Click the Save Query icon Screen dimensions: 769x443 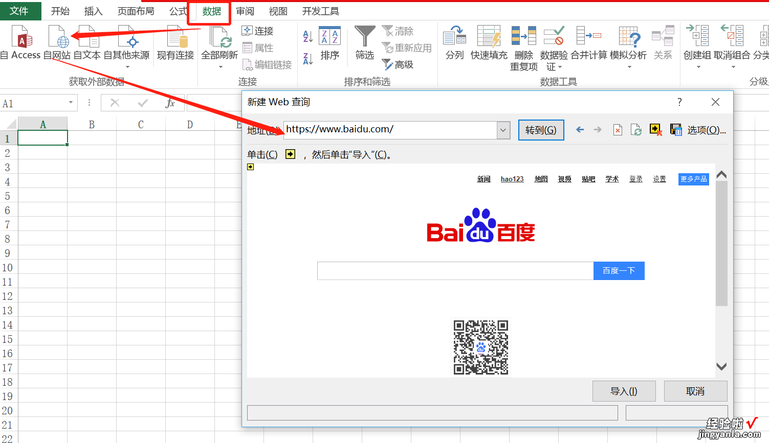coord(676,130)
